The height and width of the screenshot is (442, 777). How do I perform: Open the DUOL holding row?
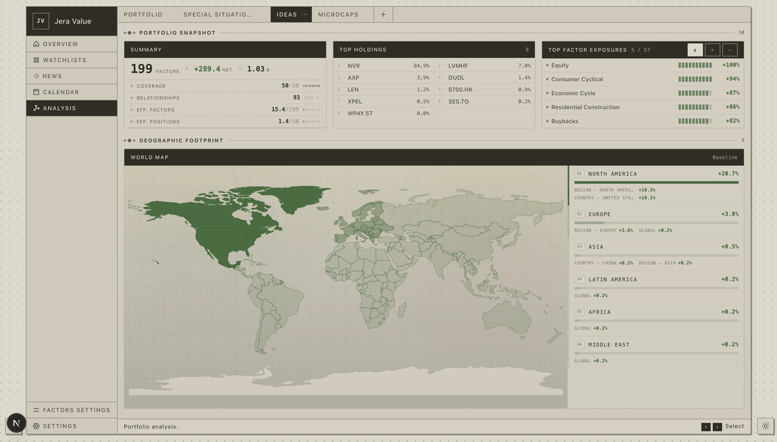coord(484,78)
